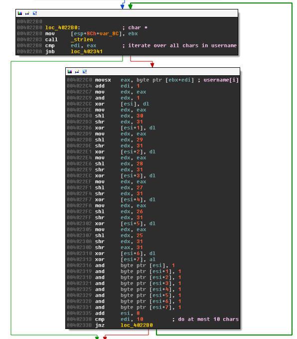Select 'iterate over all chars in username' comment

point(182,46)
